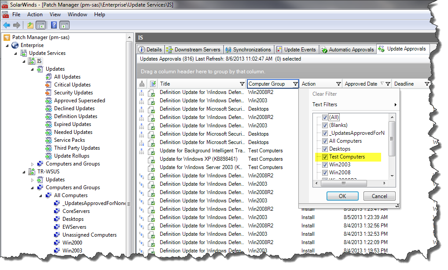448x270 pixels.
Task: Uncheck the Win2003 filter checkbox
Action: (x=325, y=165)
